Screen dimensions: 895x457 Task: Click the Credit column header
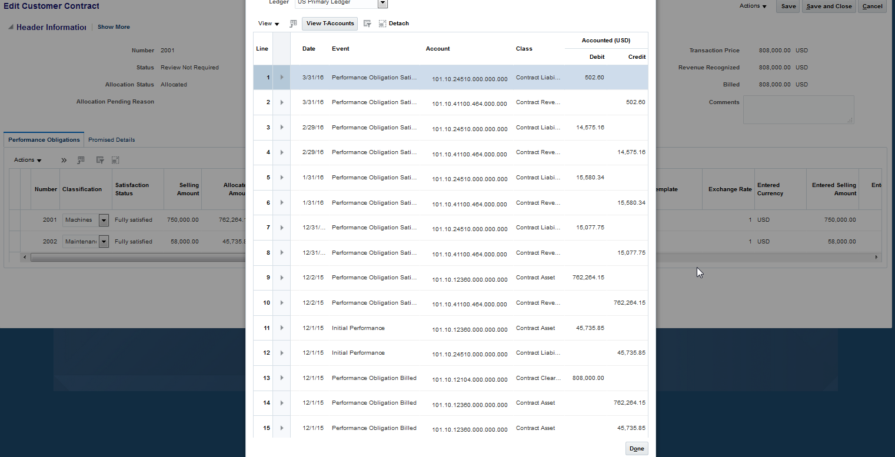pyautogui.click(x=637, y=57)
